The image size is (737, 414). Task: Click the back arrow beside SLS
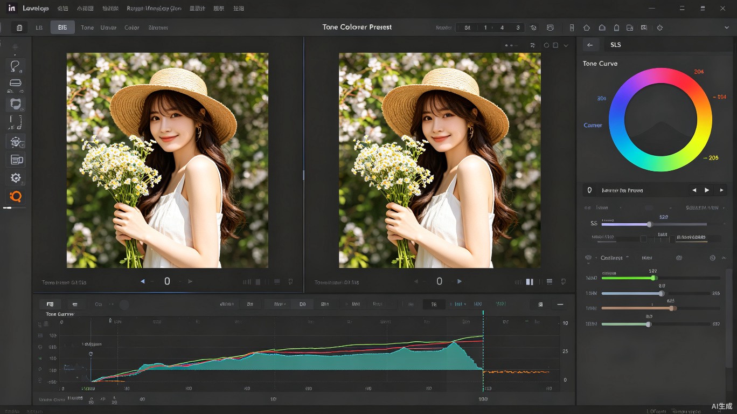590,45
